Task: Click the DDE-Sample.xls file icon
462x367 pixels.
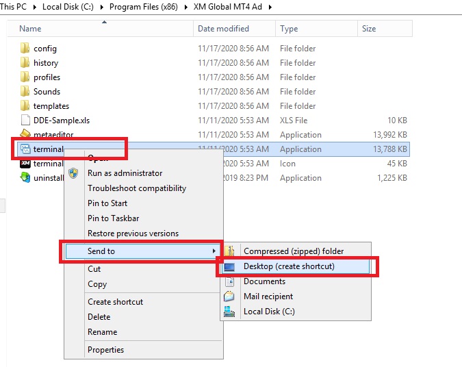Action: 25,121
